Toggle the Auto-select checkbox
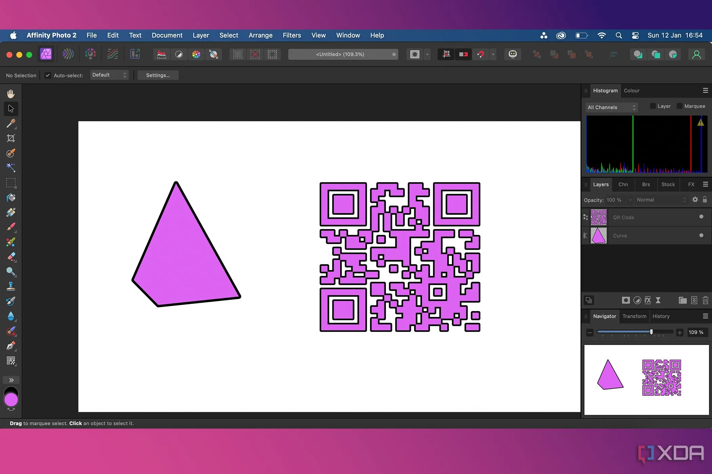This screenshot has height=474, width=712. pos(48,75)
